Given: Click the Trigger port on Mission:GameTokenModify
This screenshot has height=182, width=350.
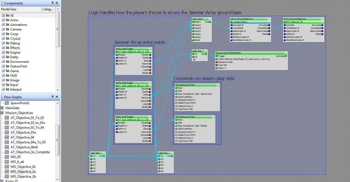Looking at the screenshot, I should point(217,56).
